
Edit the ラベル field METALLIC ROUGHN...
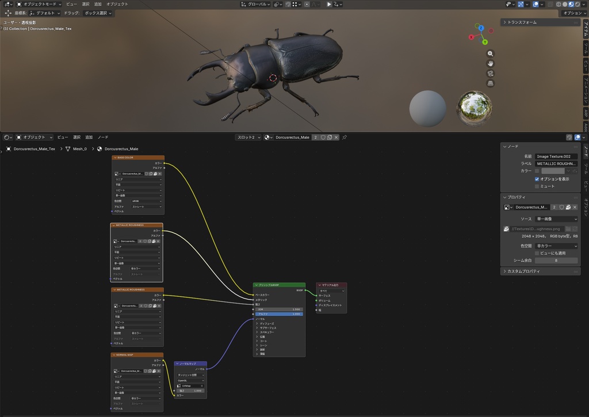coord(556,163)
